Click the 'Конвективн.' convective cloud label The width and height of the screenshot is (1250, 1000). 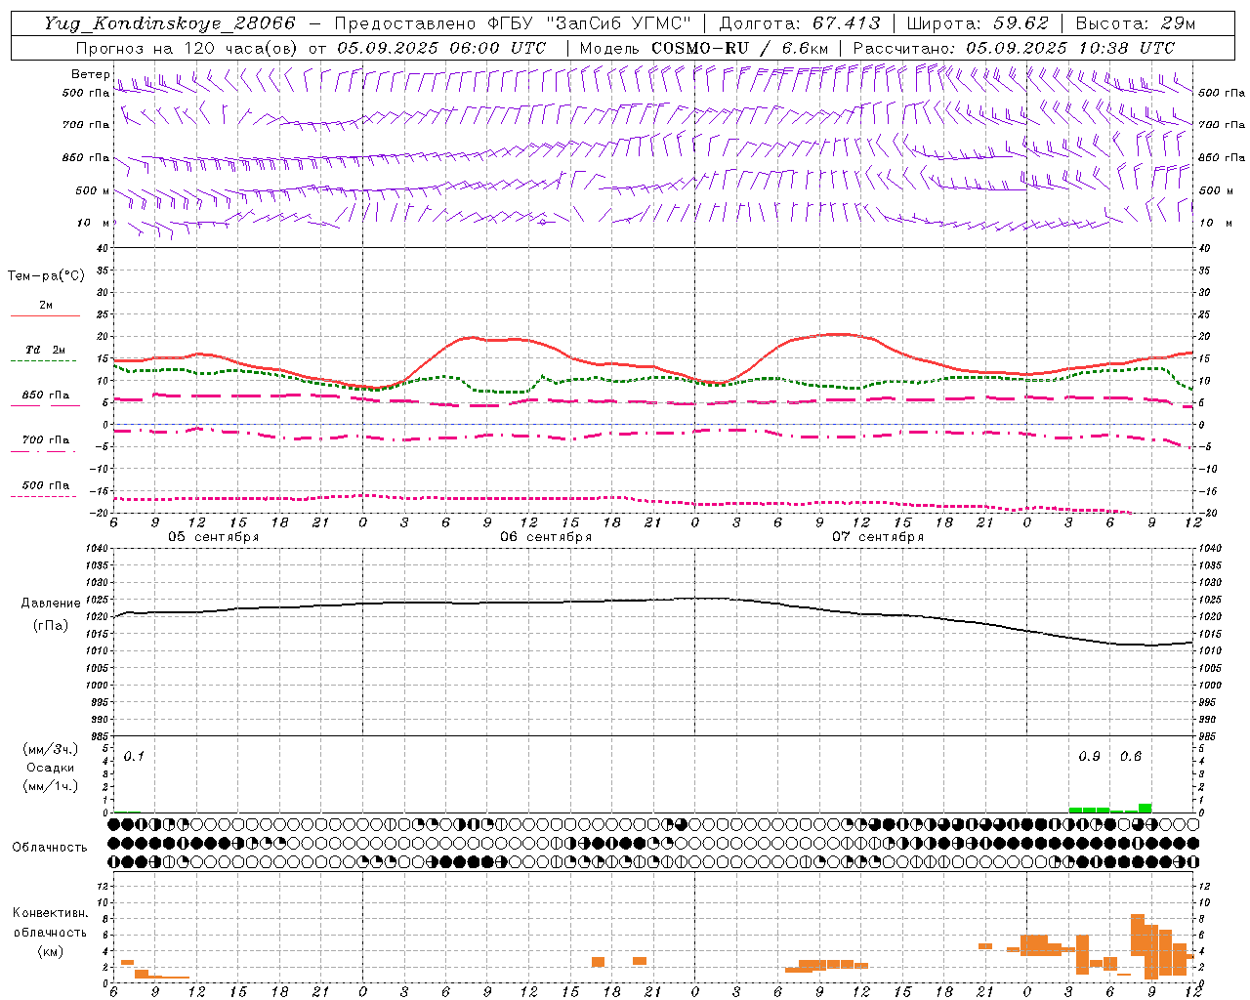point(50,913)
